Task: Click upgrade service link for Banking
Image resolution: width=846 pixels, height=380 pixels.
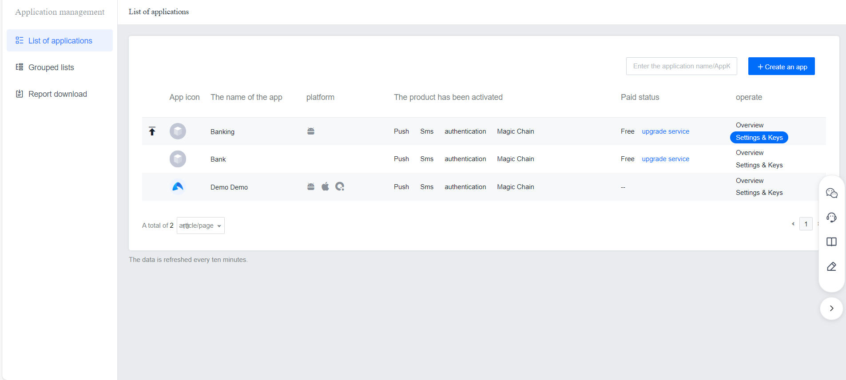Action: [x=665, y=131]
